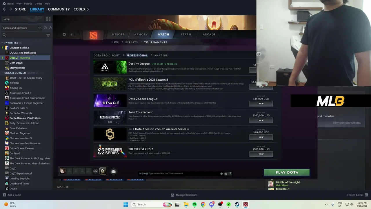Show hidden system tray icons
This screenshot has width=371, height=209.
point(326,204)
